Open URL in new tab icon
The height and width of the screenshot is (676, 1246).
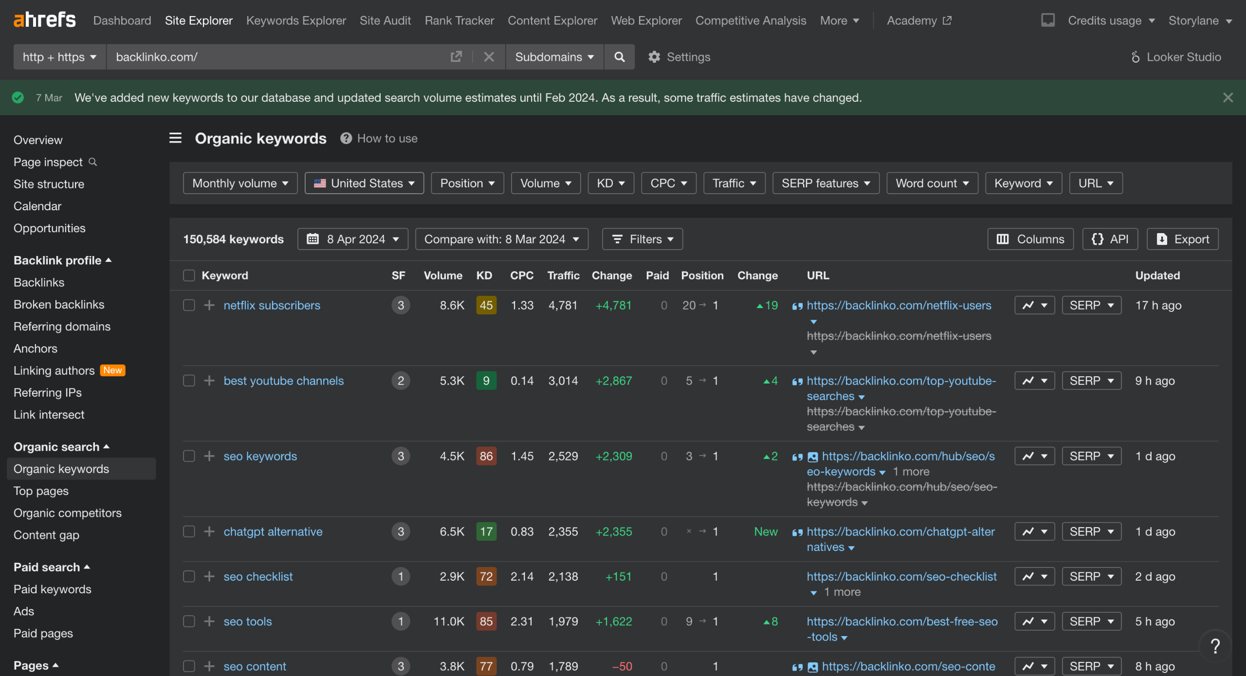456,57
